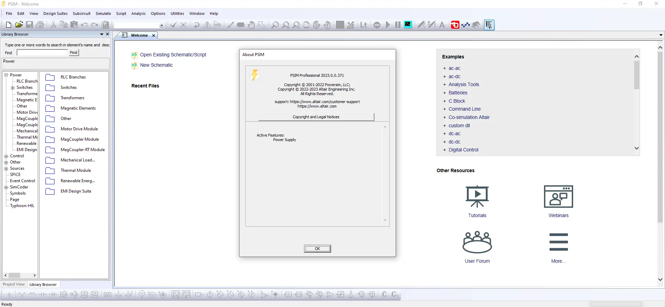This screenshot has width=665, height=307.
Task: Open a file using the yellow folder icon
Action: tap(19, 25)
